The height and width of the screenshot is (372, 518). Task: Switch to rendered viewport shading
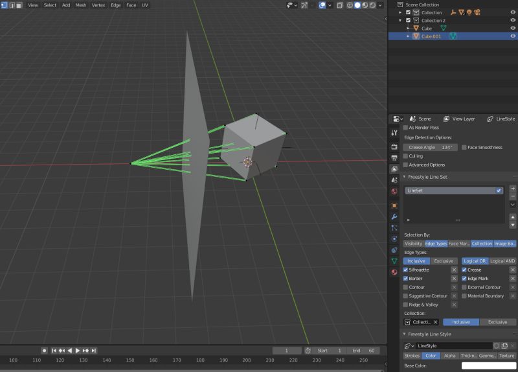[373, 5]
